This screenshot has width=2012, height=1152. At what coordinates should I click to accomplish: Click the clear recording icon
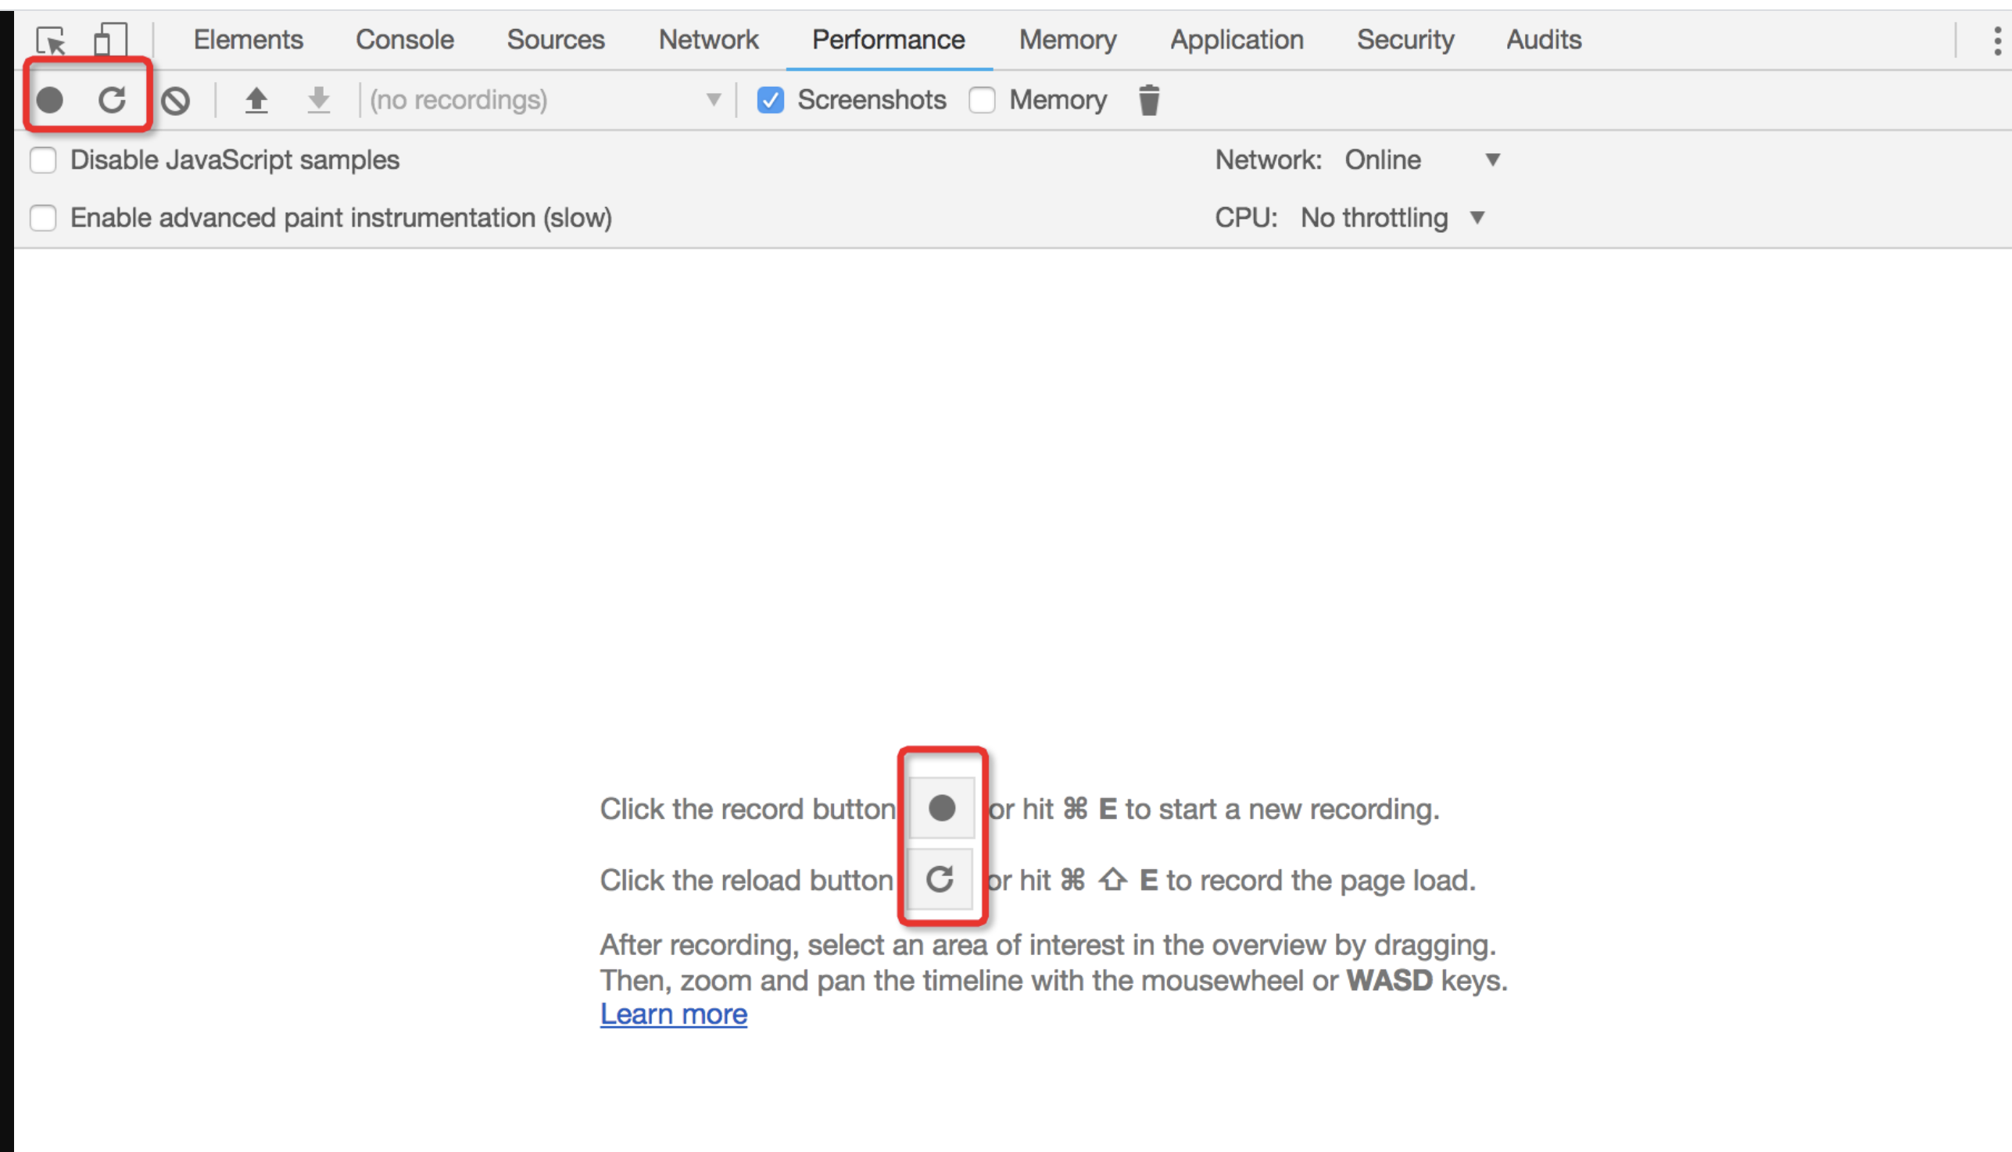click(x=176, y=101)
